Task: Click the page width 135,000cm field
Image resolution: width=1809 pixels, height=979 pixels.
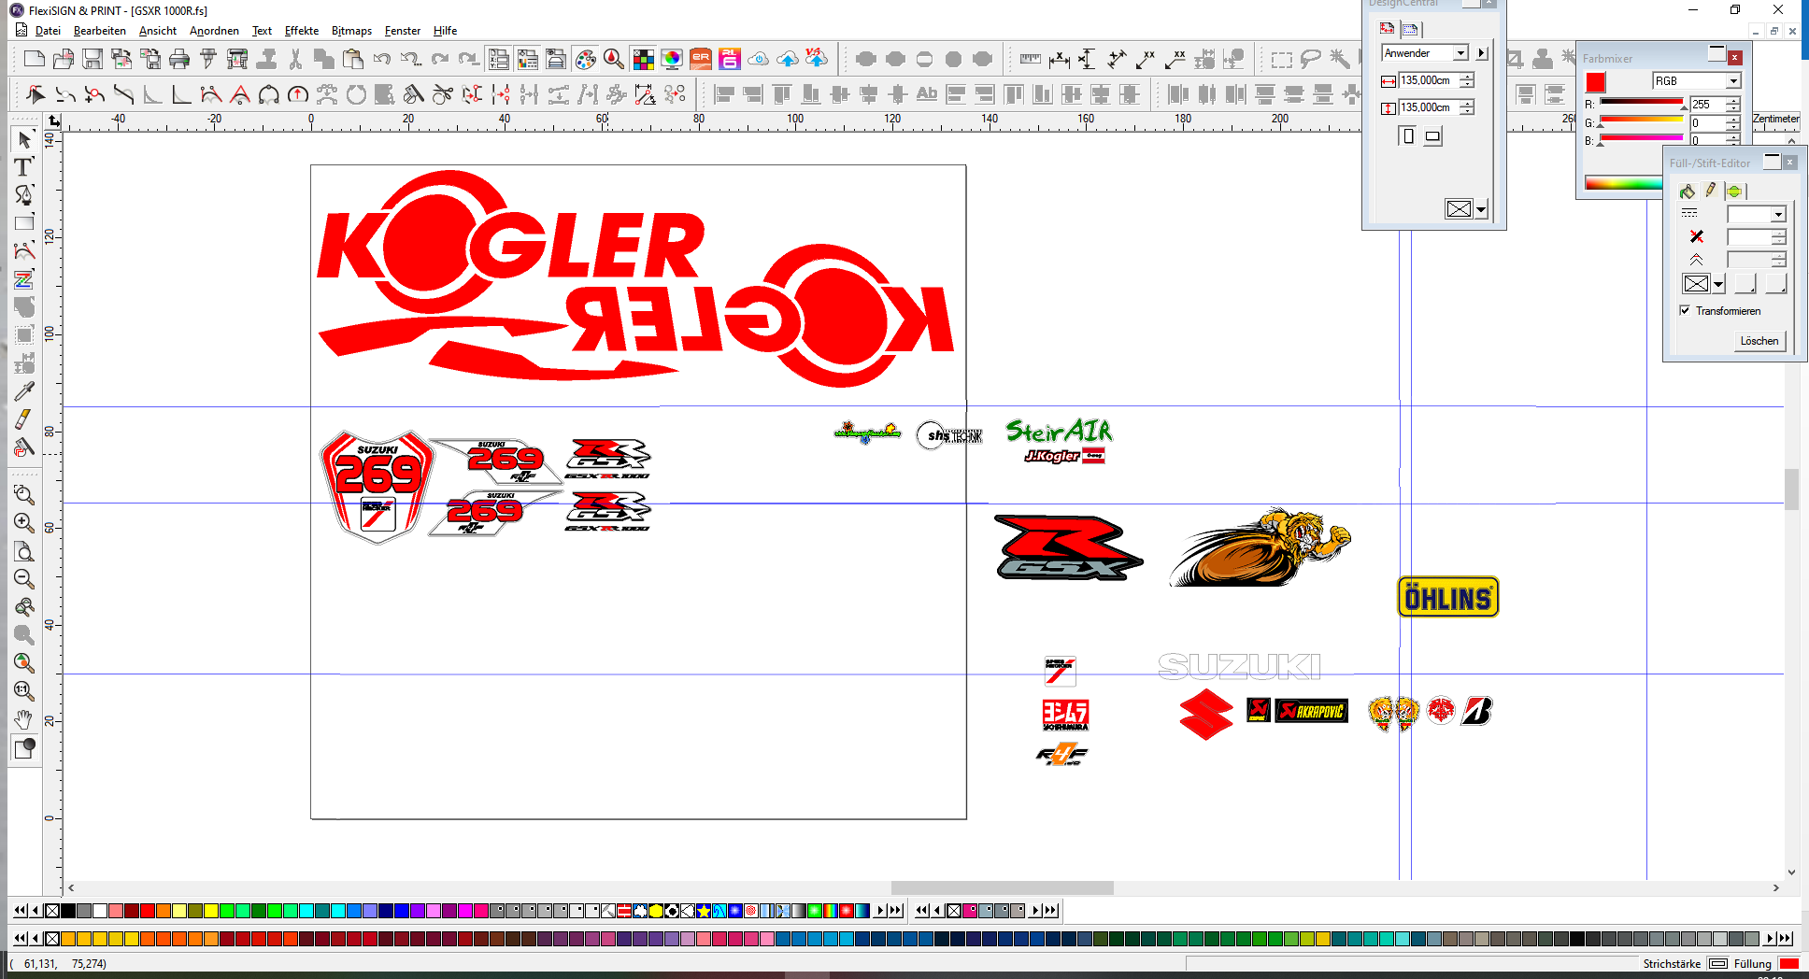Action: tap(1428, 81)
